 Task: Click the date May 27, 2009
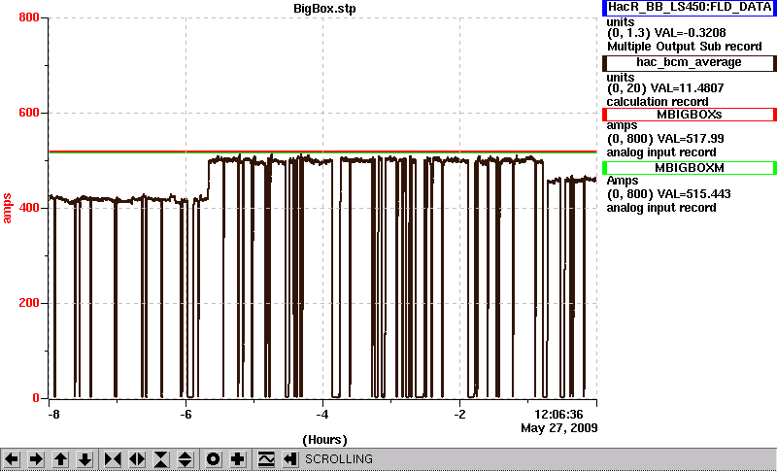(x=559, y=428)
